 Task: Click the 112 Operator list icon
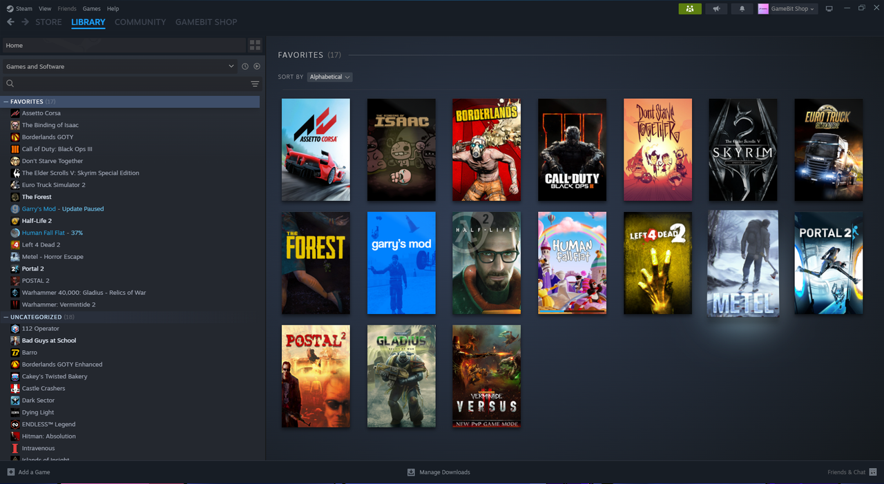pos(15,329)
